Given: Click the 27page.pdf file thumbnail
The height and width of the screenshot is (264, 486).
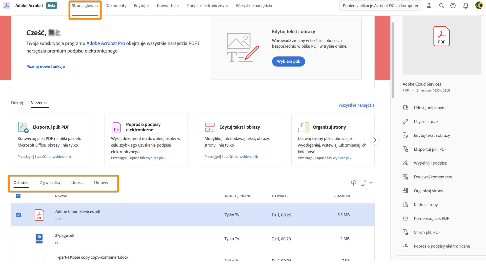Looking at the screenshot, I should pos(39,239).
